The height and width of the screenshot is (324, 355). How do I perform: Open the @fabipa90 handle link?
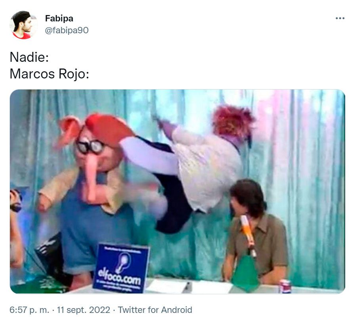pos(67,30)
